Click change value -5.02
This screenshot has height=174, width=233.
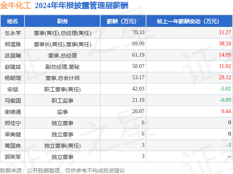point(225,89)
